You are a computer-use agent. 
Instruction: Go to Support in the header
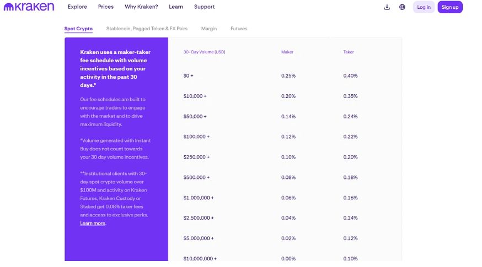[x=204, y=7]
